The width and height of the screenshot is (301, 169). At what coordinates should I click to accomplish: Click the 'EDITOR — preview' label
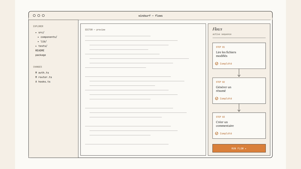95,30
